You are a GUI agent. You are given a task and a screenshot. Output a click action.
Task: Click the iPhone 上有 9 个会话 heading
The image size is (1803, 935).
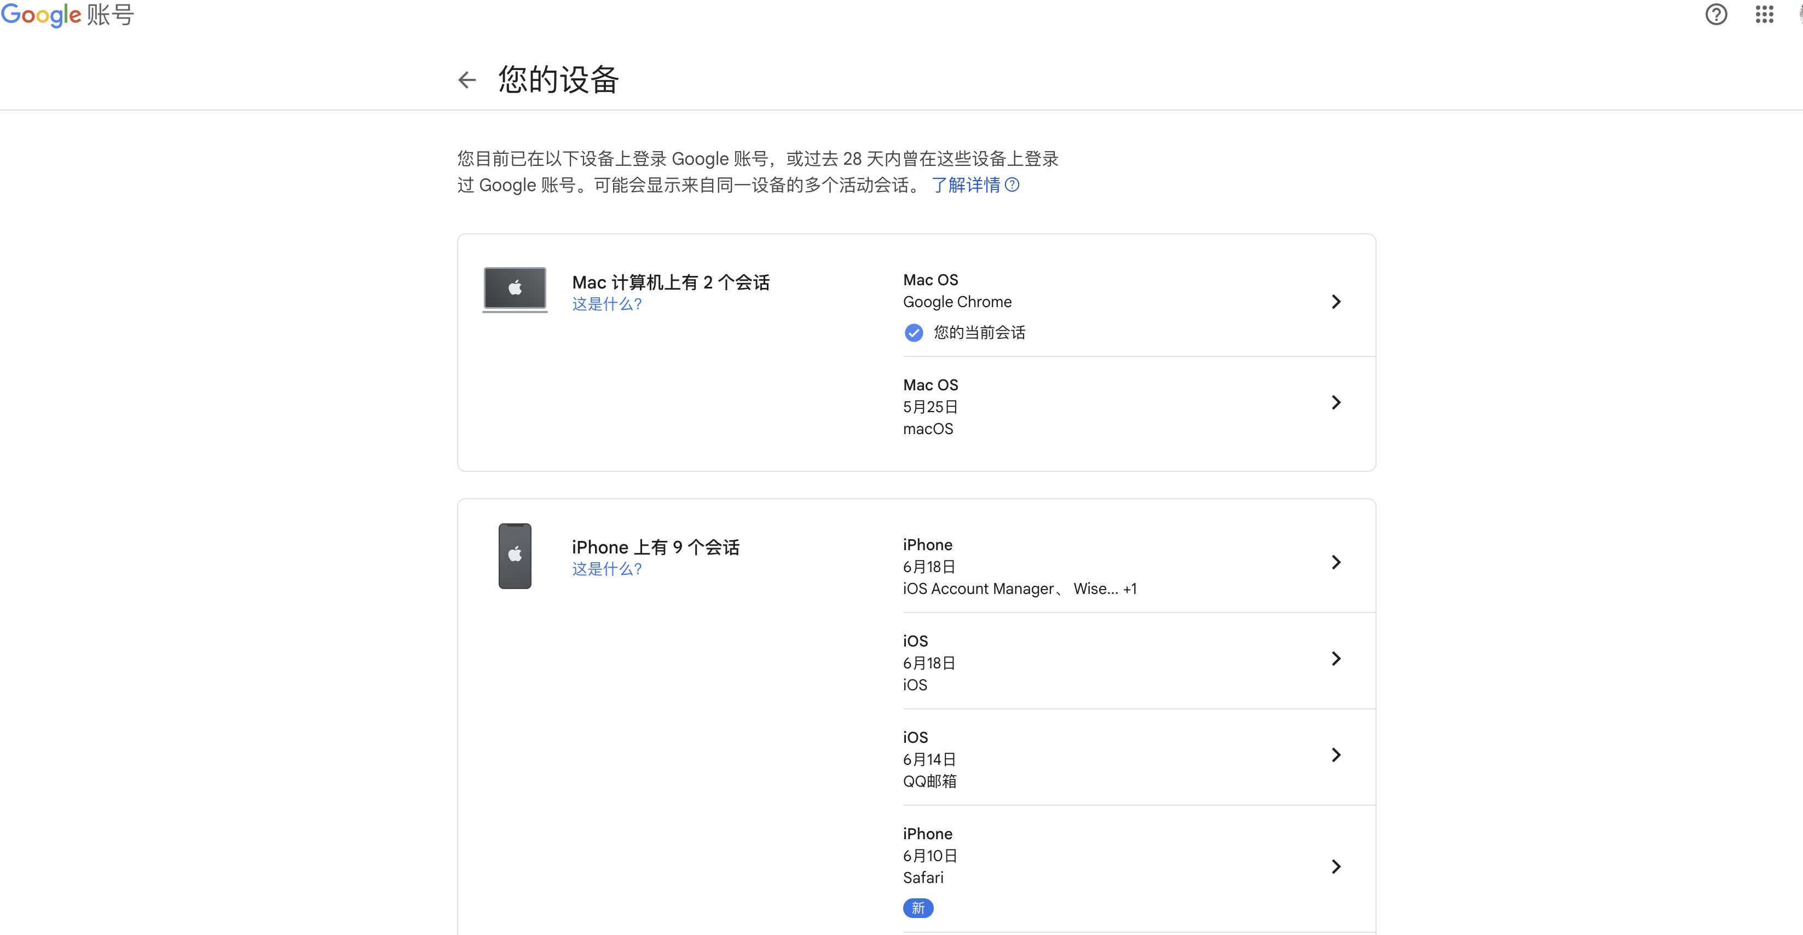pos(655,547)
